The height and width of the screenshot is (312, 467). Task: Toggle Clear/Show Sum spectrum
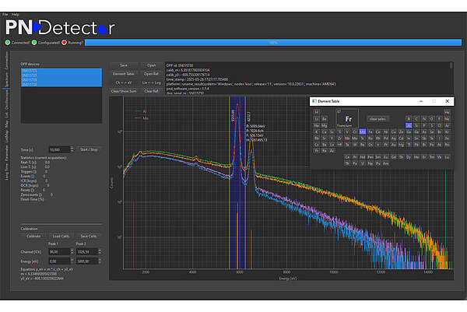pyautogui.click(x=123, y=91)
